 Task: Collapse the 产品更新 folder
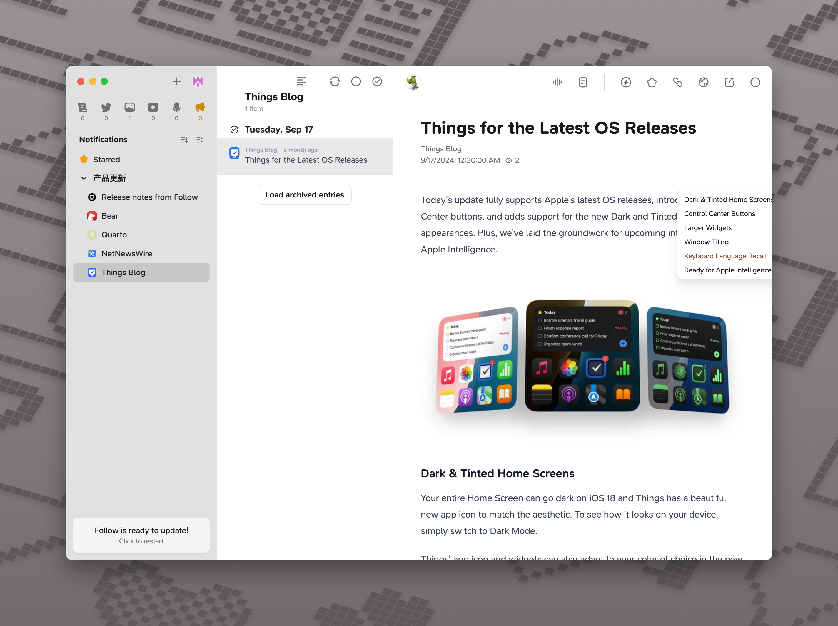click(84, 178)
